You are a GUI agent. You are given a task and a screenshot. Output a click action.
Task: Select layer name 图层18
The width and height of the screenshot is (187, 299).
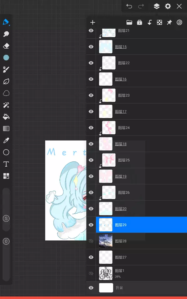[x=121, y=144]
